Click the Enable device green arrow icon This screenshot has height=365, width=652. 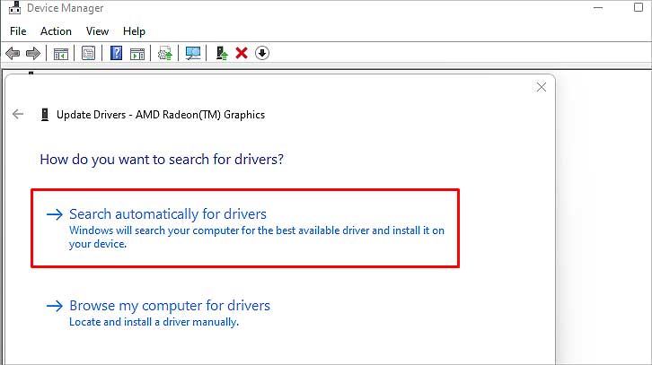pos(222,53)
